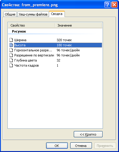
Task: Confirm with the ОК button
Action: point(57,146)
